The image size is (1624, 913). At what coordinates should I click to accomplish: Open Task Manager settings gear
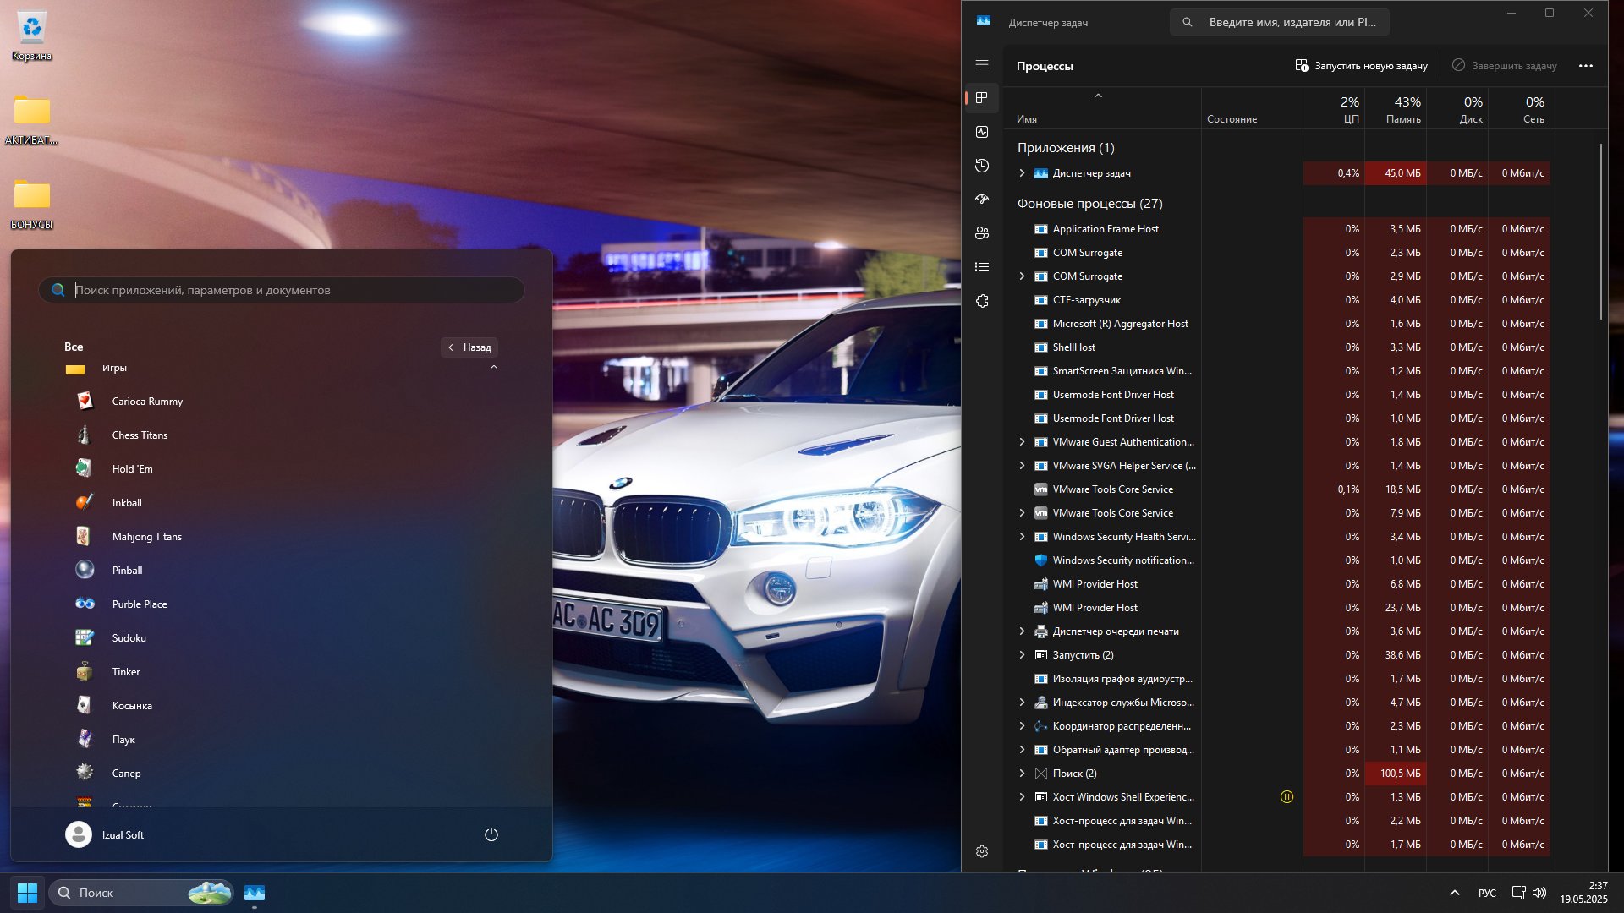[x=982, y=851]
